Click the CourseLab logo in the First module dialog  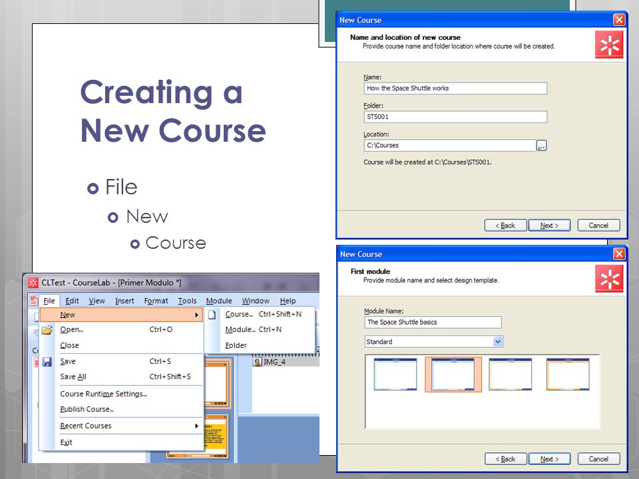pos(609,279)
